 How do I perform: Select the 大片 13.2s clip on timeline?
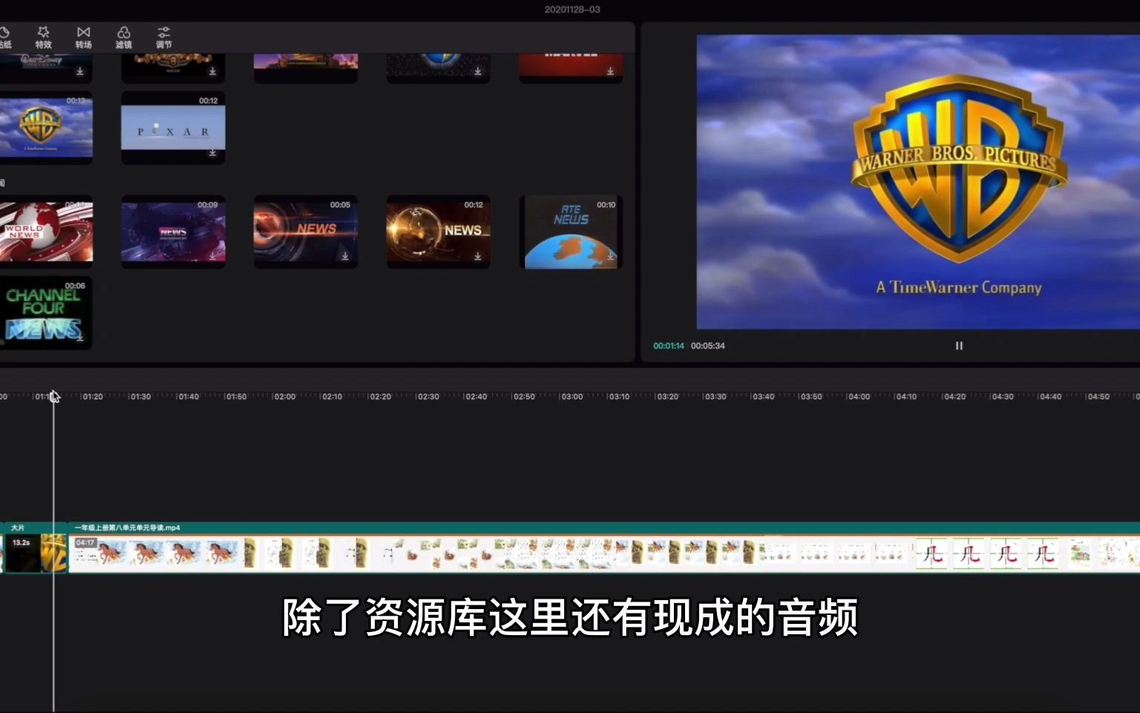tap(35, 548)
